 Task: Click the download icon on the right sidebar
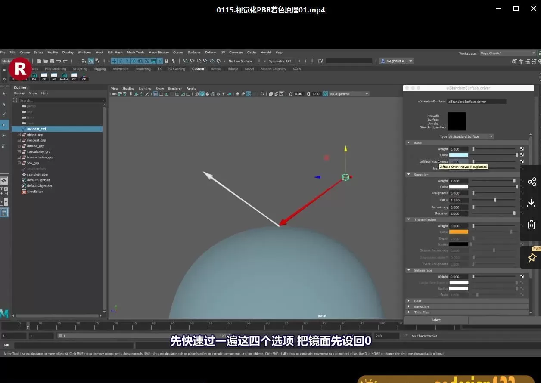(x=531, y=203)
